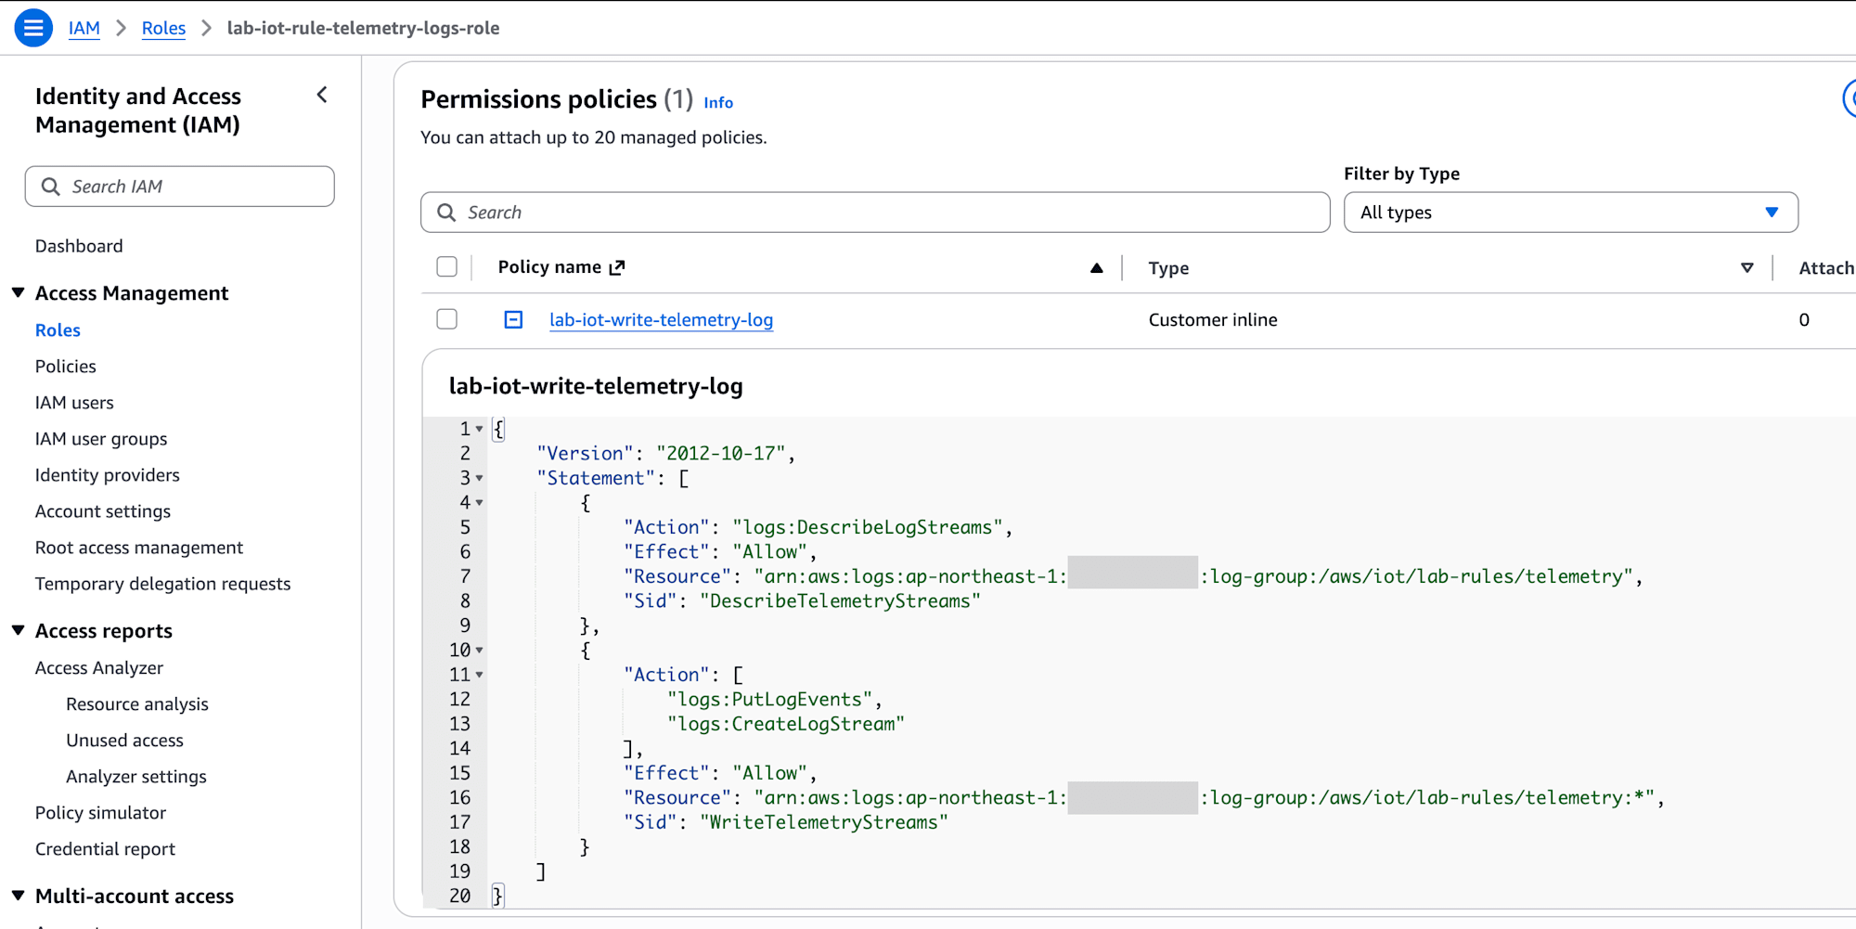The width and height of the screenshot is (1856, 929).
Task: Open Root access management
Action: [x=139, y=547]
